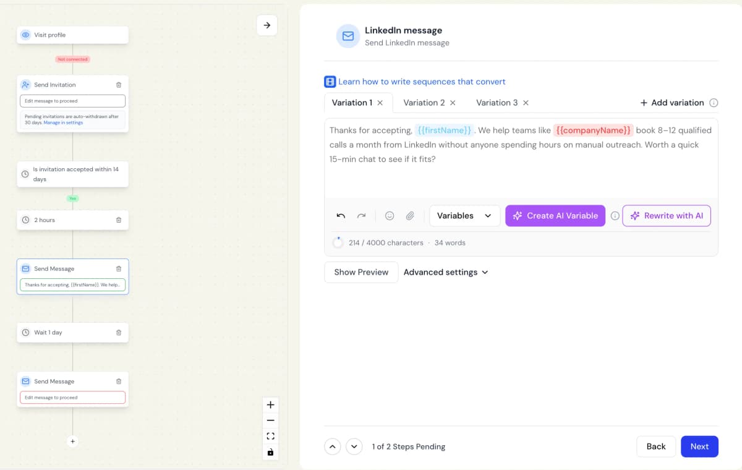742x470 pixels.
Task: Open Manage in settings link
Action: coord(63,122)
